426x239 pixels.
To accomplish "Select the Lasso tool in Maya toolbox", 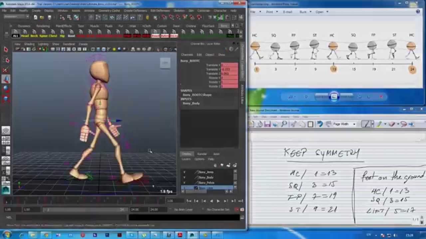I will (6, 59).
